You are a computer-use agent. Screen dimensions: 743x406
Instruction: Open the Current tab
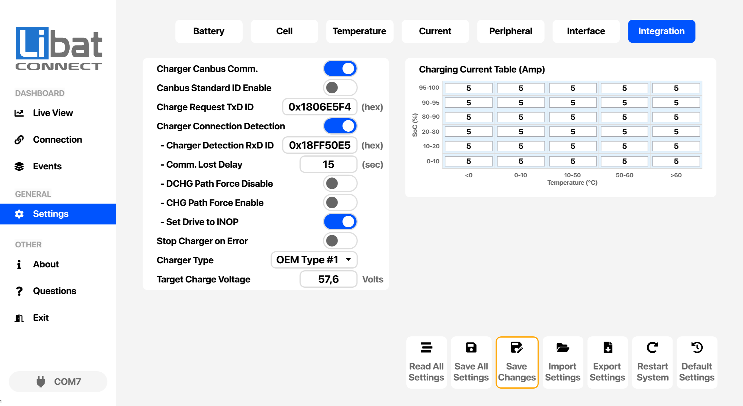pyautogui.click(x=435, y=31)
